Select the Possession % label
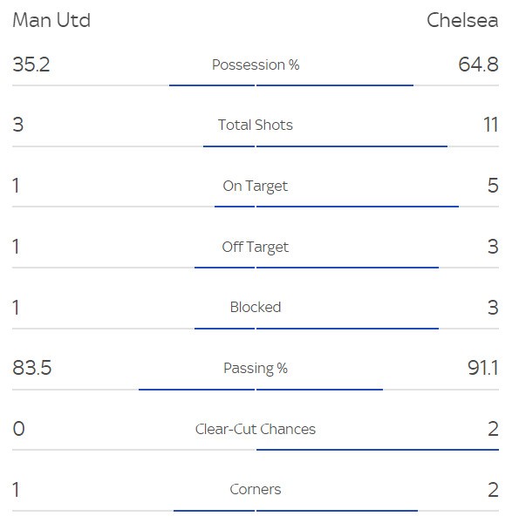The image size is (519, 523). click(256, 65)
